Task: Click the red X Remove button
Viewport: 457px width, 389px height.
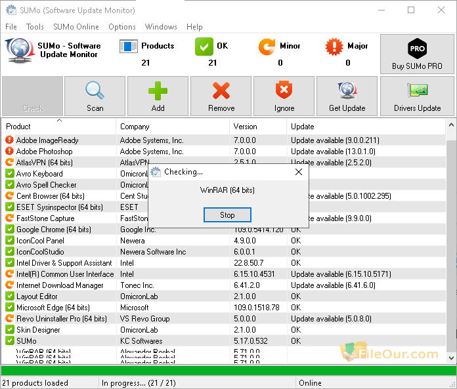Action: coord(221,96)
